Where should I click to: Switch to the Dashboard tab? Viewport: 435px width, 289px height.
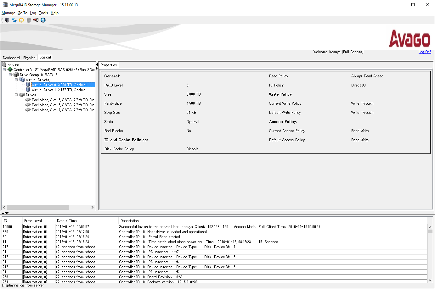[x=11, y=58]
